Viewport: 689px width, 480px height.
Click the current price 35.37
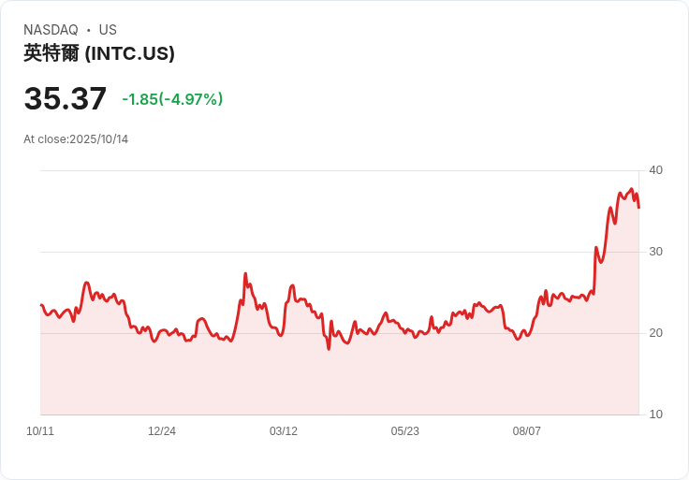point(66,99)
